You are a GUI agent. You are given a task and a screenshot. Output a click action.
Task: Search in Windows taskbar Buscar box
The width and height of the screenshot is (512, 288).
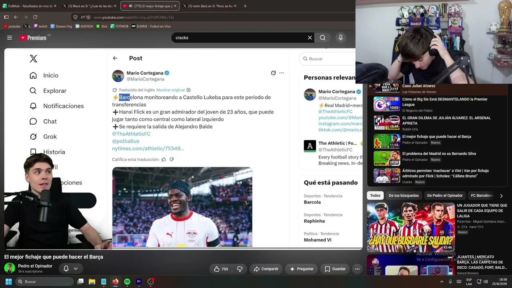click(44, 282)
